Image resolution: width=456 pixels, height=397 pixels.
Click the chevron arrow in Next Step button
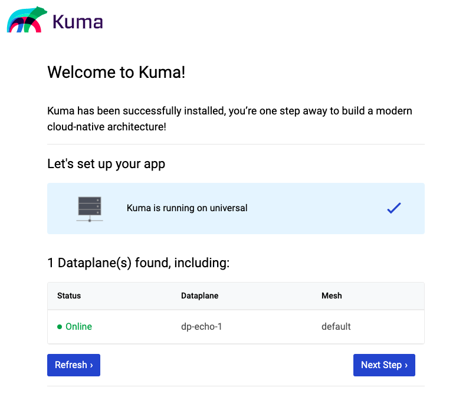pyautogui.click(x=406, y=365)
